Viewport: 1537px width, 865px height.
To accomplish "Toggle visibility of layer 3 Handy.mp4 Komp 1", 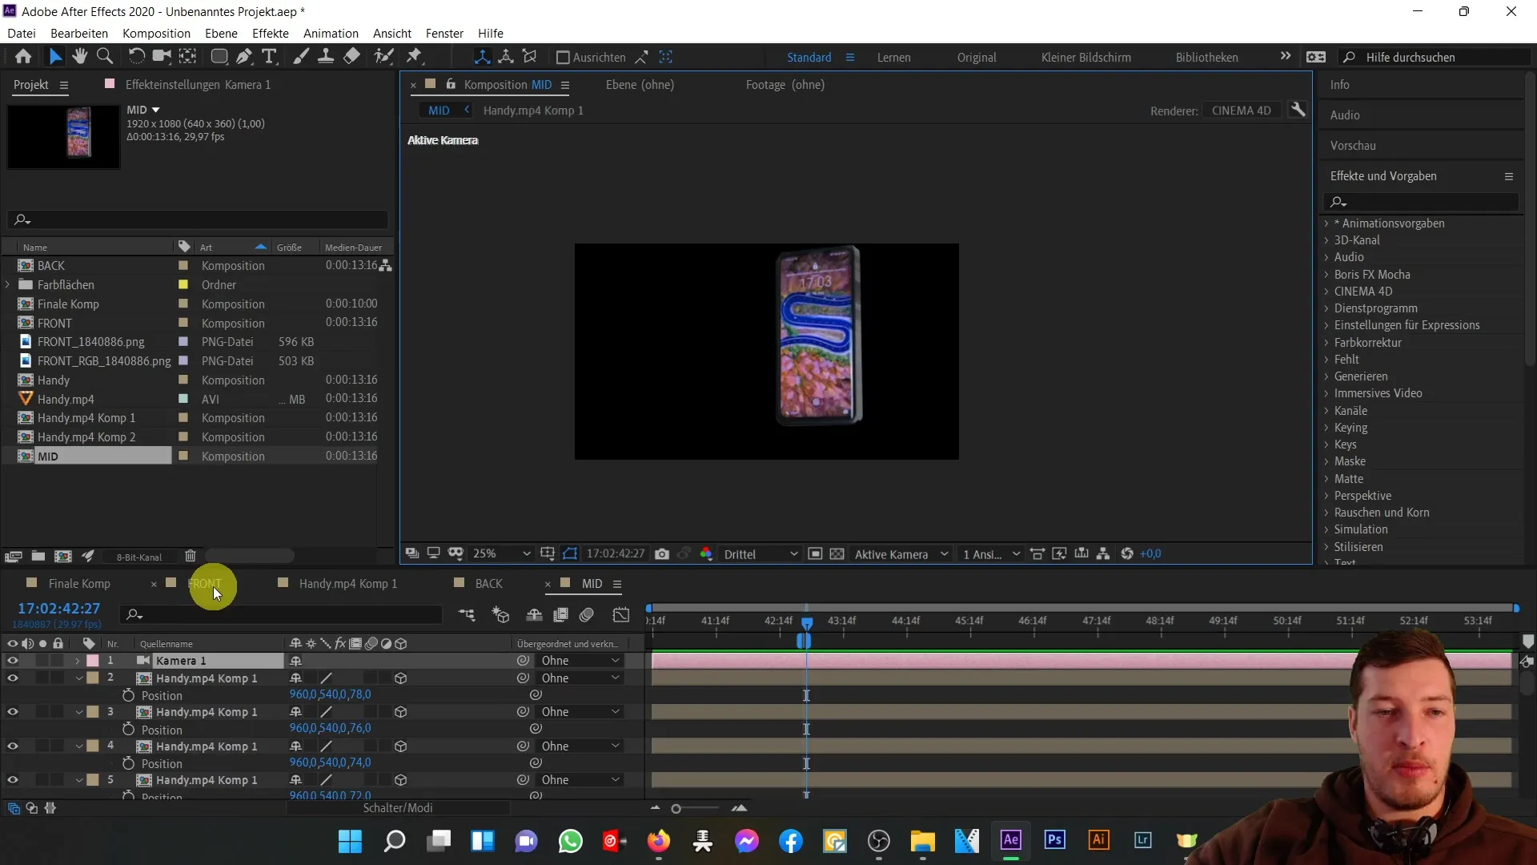I will pos(12,712).
